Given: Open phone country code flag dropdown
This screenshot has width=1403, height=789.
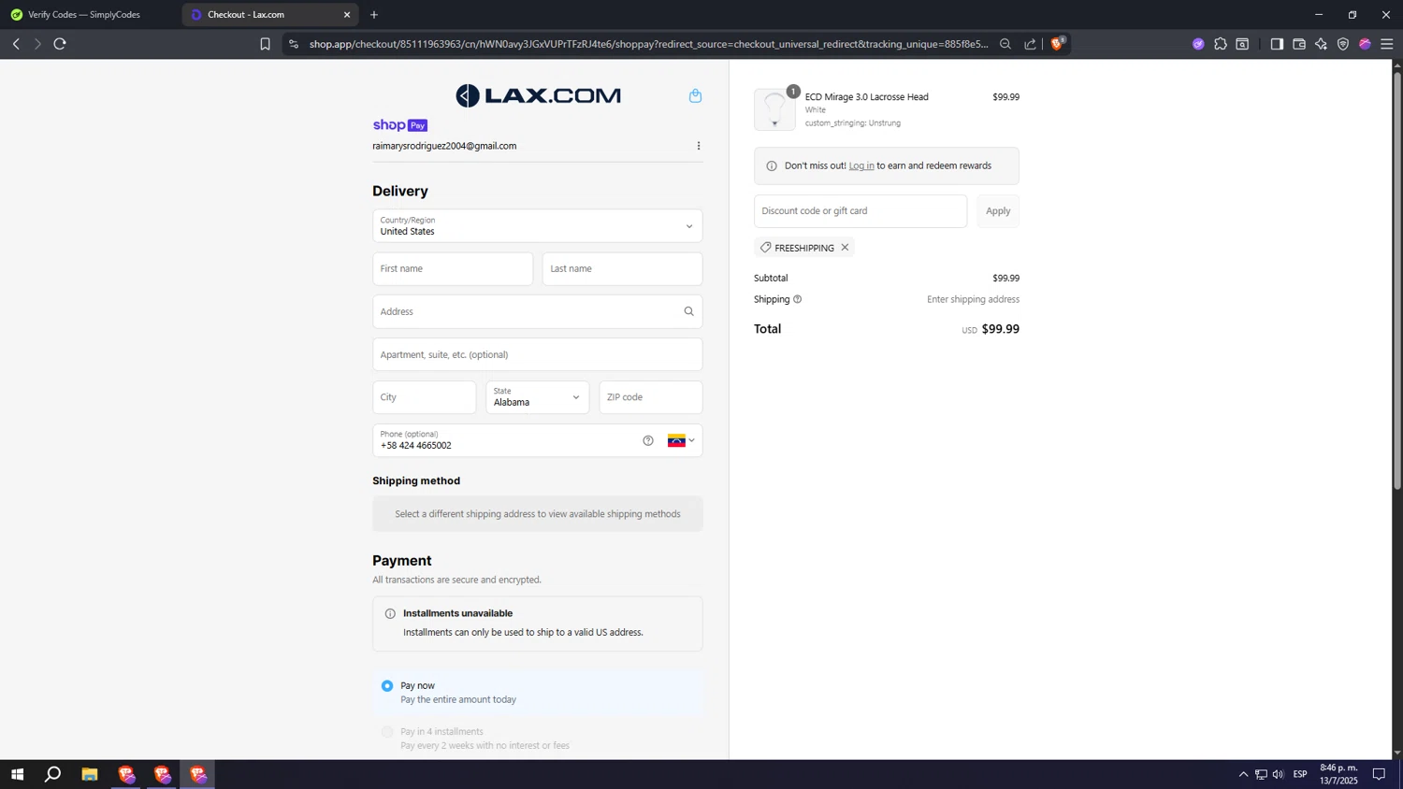Looking at the screenshot, I should pyautogui.click(x=681, y=440).
